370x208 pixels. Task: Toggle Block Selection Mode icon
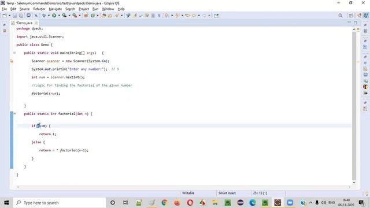(153, 16)
